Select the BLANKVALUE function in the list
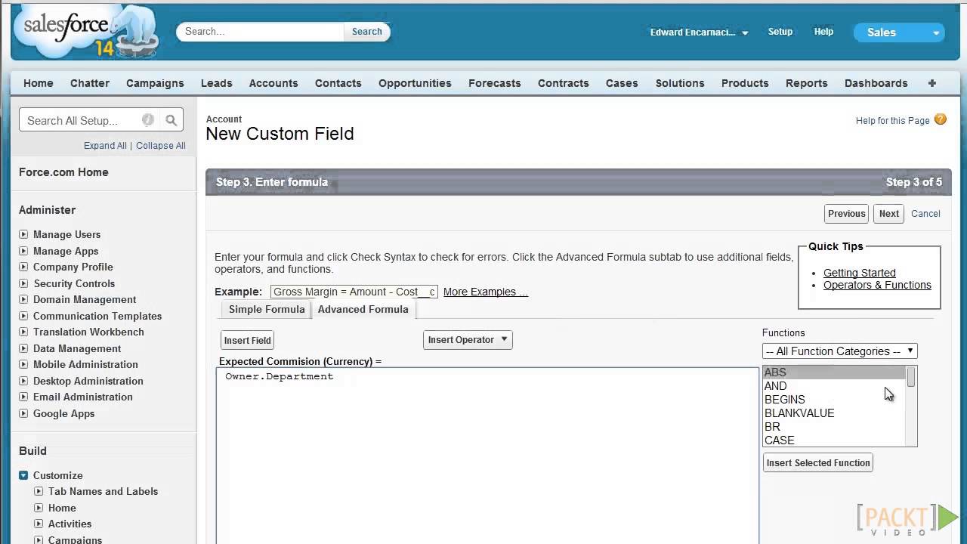This screenshot has height=544, width=967. coord(799,413)
